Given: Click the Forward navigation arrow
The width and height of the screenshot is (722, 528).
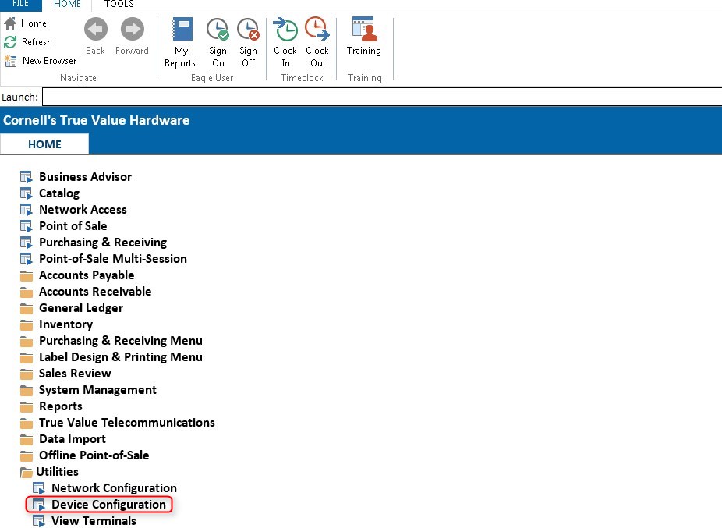Looking at the screenshot, I should [132, 30].
